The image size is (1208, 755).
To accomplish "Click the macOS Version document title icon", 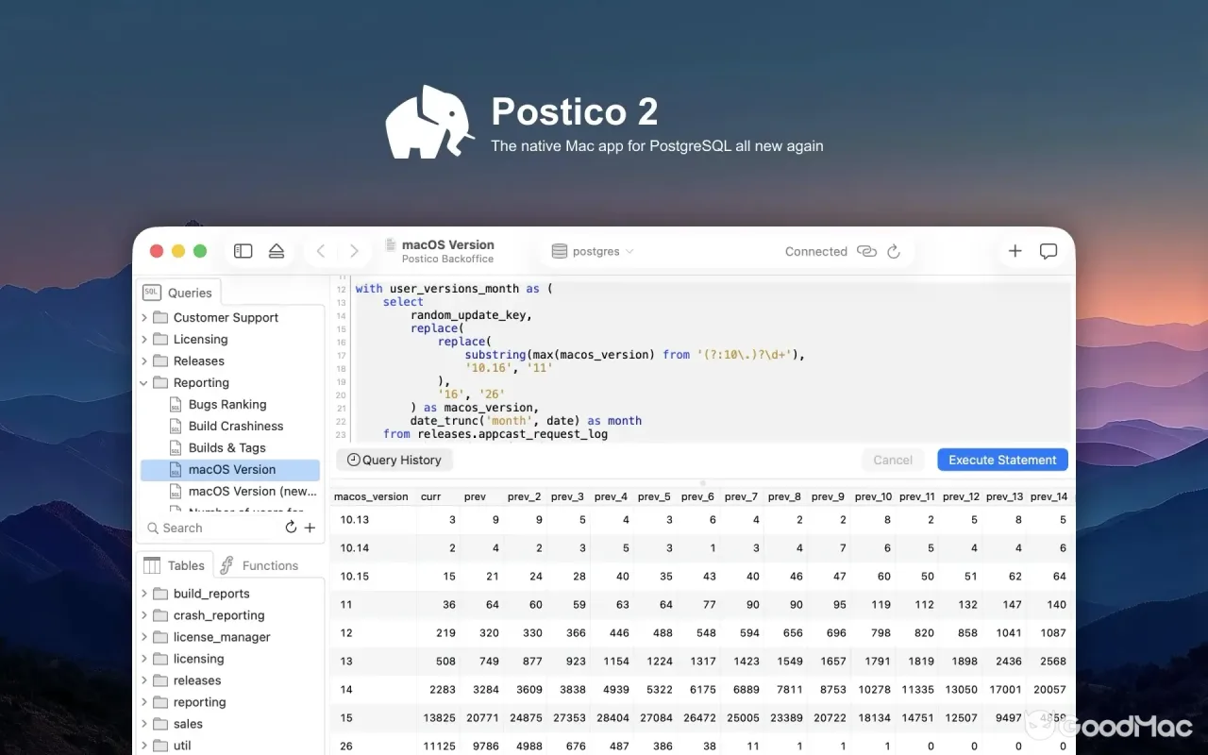I will pyautogui.click(x=390, y=245).
